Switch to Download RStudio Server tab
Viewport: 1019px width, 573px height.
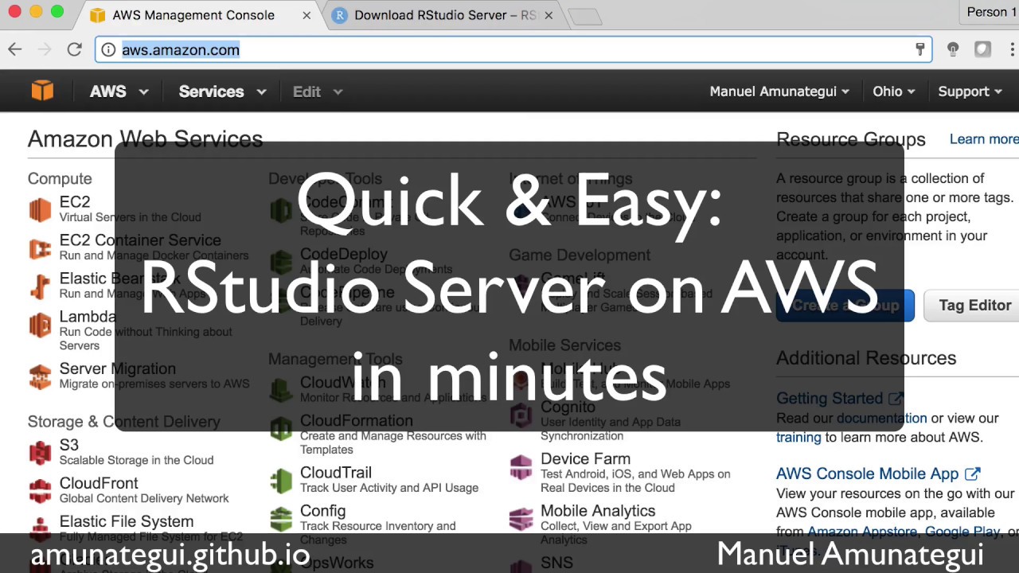(445, 15)
